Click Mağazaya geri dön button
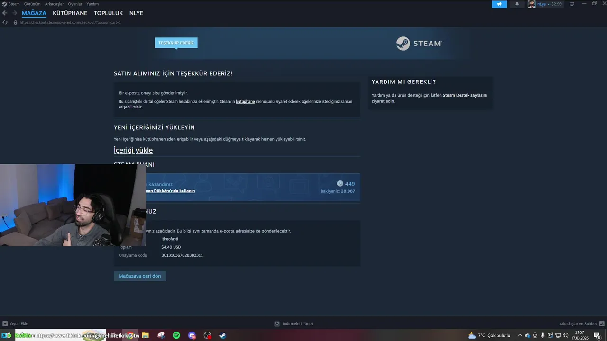The height and width of the screenshot is (341, 607). coord(140,276)
